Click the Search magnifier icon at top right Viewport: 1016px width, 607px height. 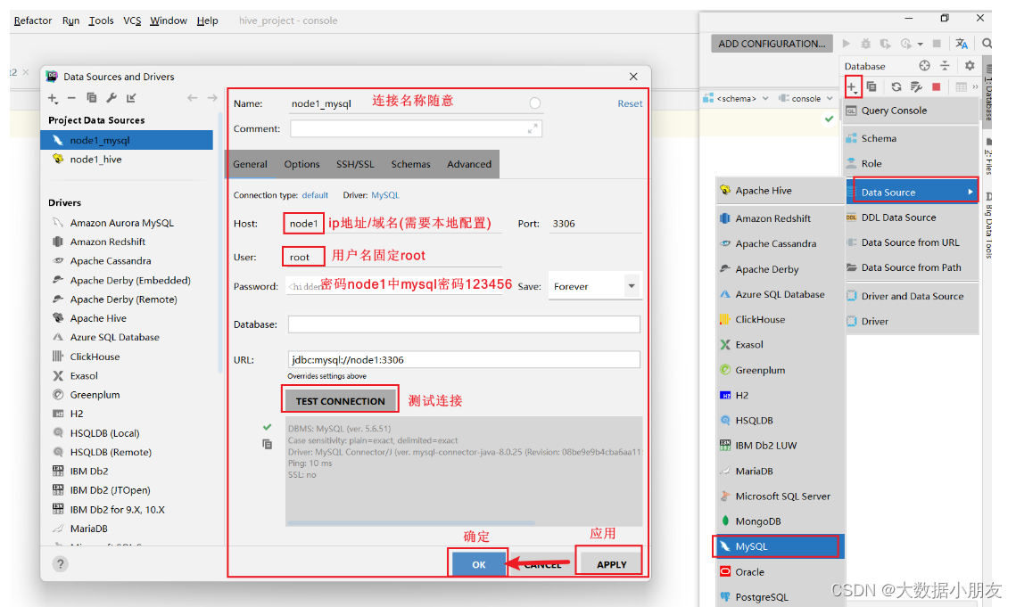tap(987, 44)
